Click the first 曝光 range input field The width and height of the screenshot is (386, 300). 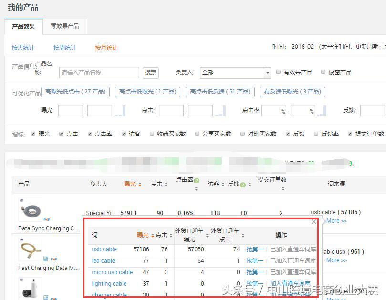pos(71,110)
